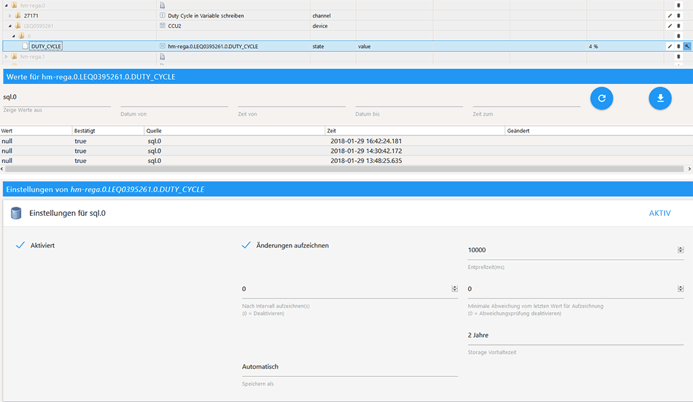Expand the 27171 channel folder
The width and height of the screenshot is (693, 402).
(x=10, y=16)
